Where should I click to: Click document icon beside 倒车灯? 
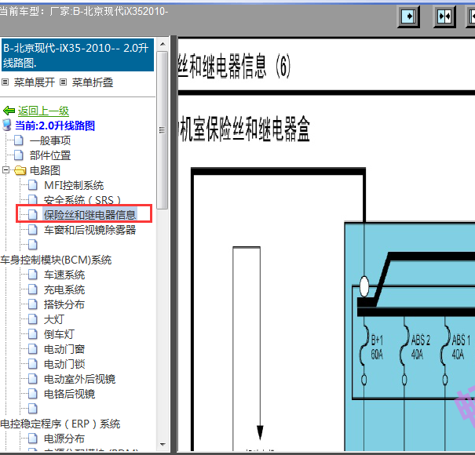pos(33,334)
